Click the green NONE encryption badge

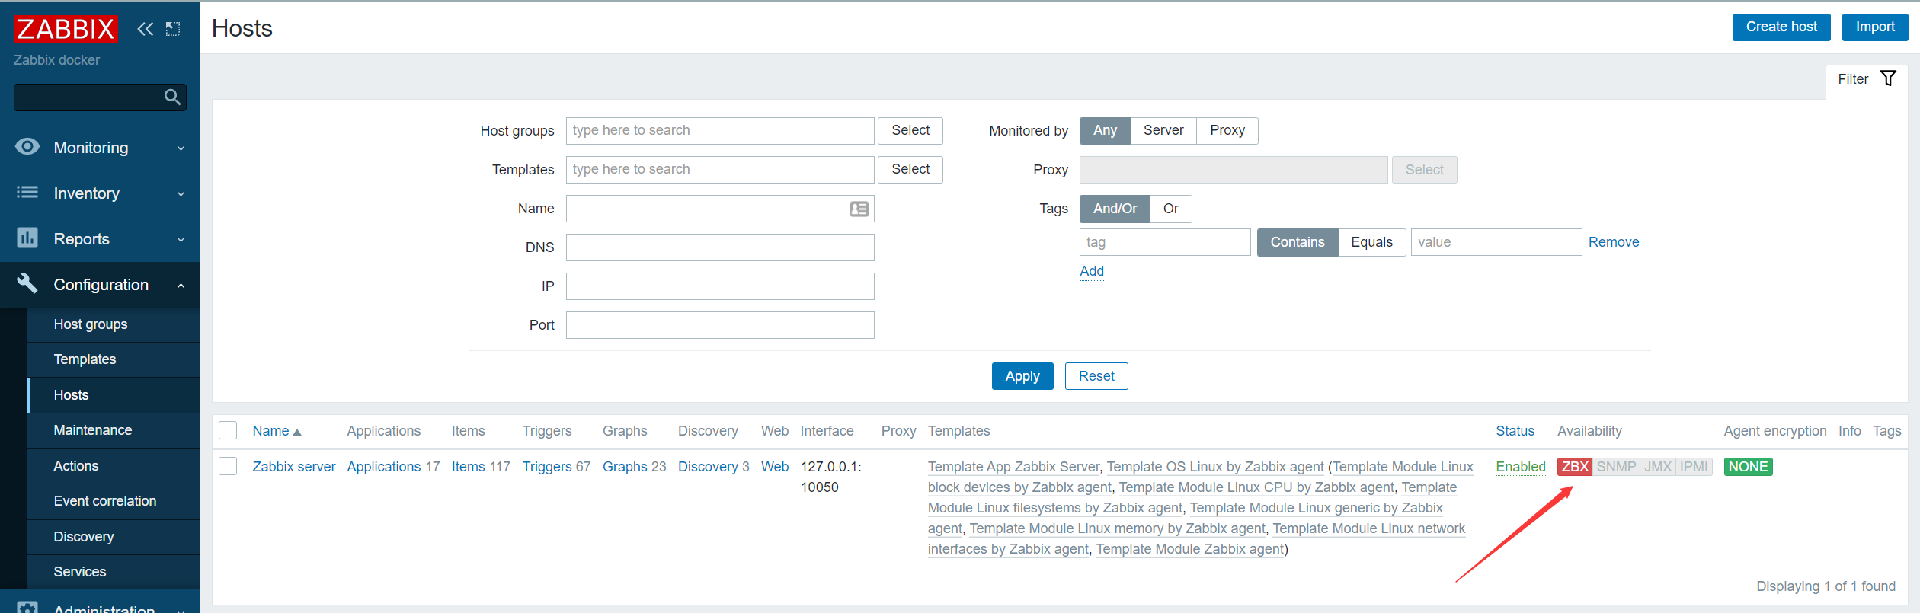click(x=1748, y=467)
